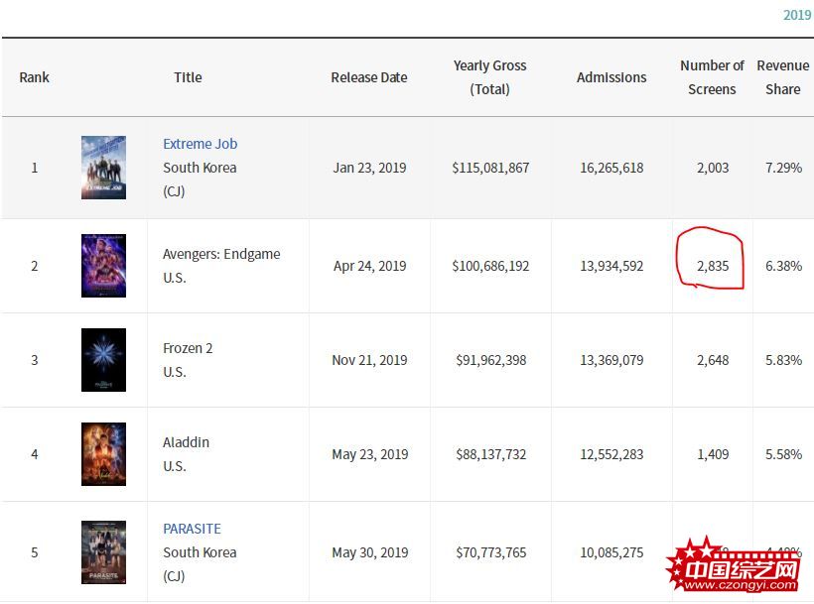This screenshot has height=604, width=814.
Task: Open the Extreme Job title link
Action: point(200,144)
